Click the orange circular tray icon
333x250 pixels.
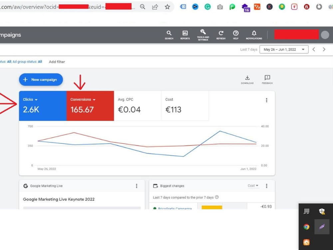click(x=306, y=242)
